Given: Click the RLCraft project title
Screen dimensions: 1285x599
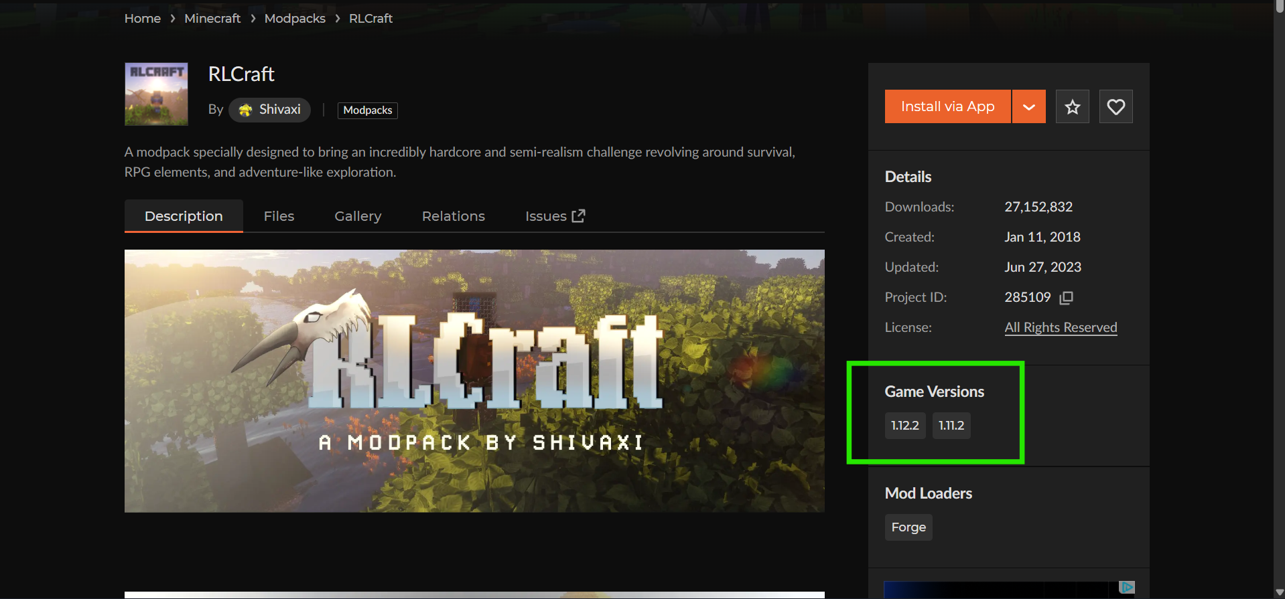Looking at the screenshot, I should click(x=241, y=74).
